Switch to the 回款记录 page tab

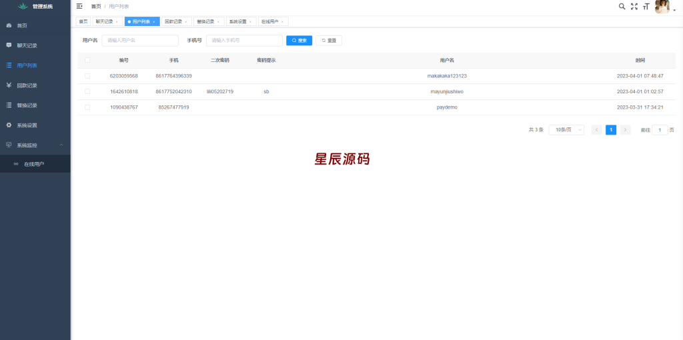(x=173, y=21)
